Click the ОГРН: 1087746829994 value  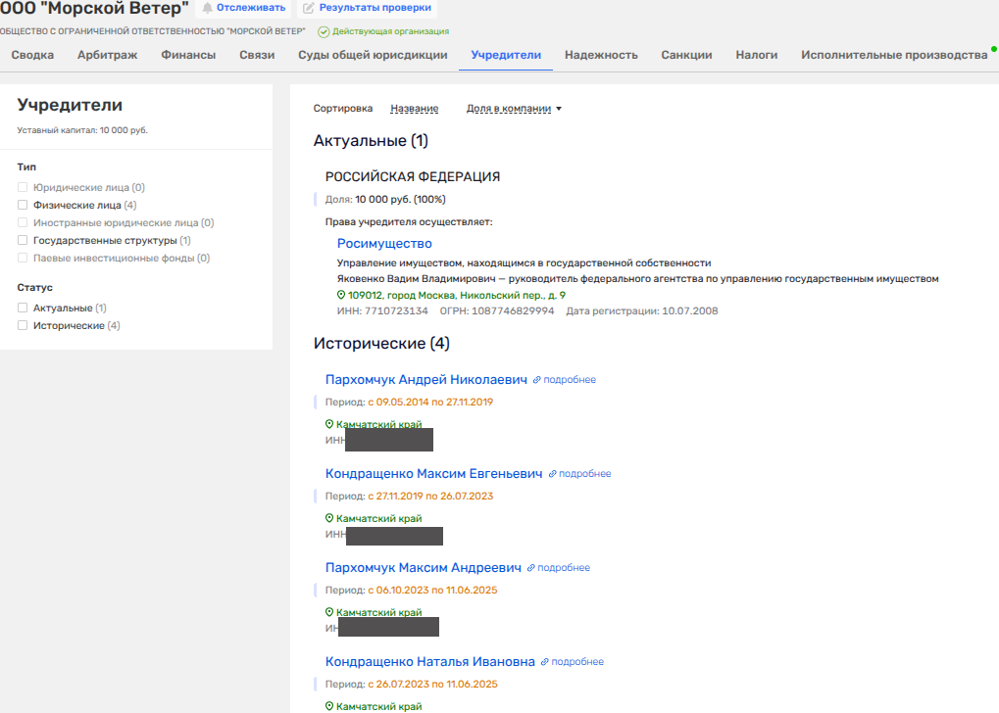[x=497, y=311]
